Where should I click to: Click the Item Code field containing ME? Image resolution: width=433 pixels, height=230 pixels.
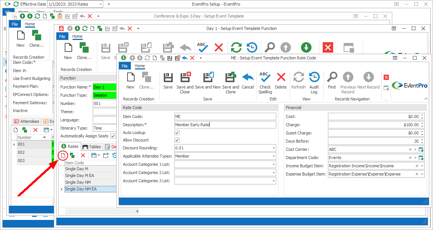[x=225, y=116]
